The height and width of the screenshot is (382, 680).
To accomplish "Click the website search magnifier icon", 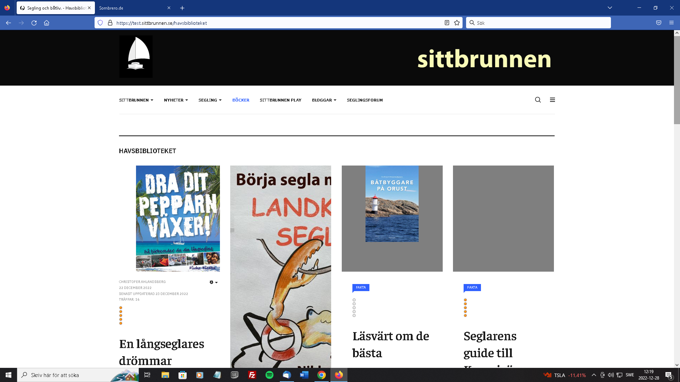I will coord(538,100).
